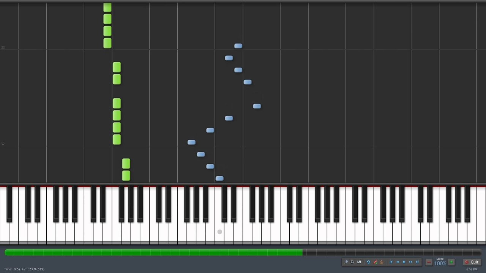This screenshot has width=486, height=273.
Task: Skip to the end of the song
Action: pos(417,262)
